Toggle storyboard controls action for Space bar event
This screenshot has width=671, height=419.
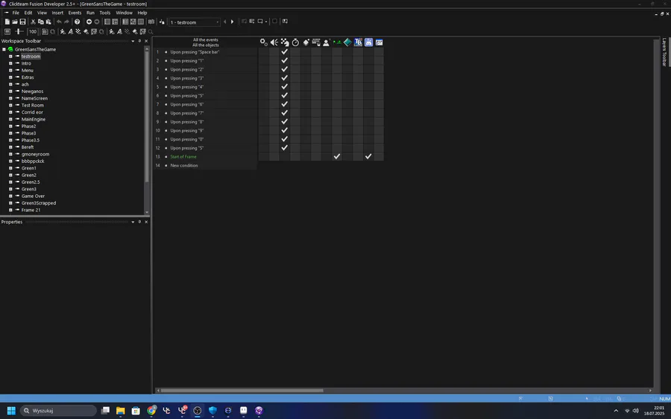point(285,51)
